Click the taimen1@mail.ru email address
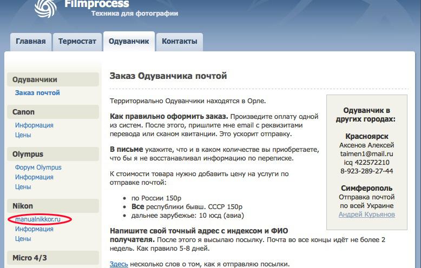 click(367, 154)
